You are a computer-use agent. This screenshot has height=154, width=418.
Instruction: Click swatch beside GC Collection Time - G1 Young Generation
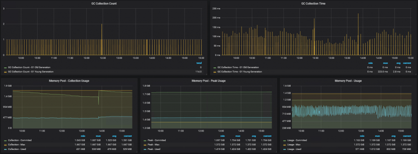click(215, 72)
